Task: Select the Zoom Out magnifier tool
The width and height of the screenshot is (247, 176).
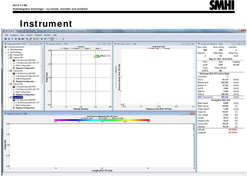Action: [x=45, y=39]
